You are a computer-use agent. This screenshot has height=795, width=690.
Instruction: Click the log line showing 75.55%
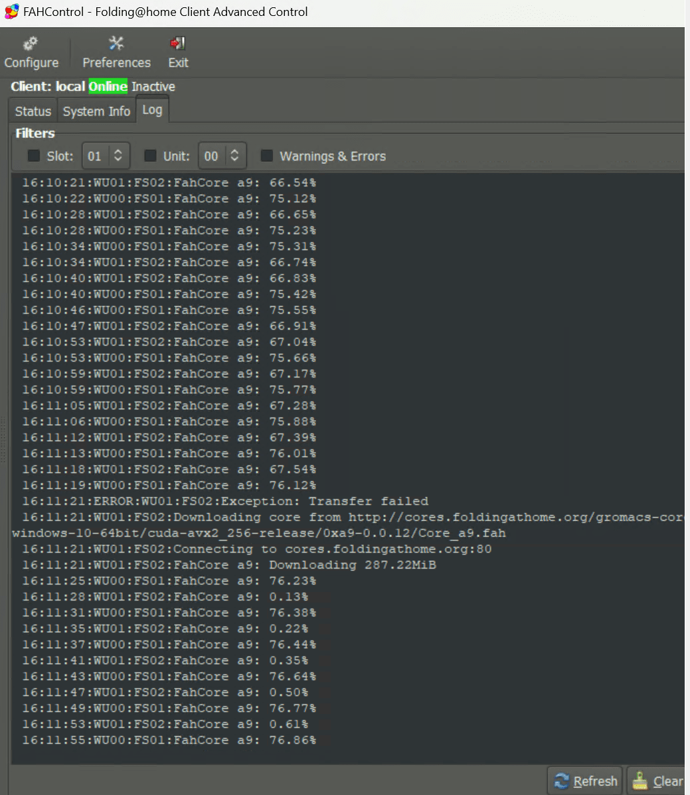pos(169,310)
